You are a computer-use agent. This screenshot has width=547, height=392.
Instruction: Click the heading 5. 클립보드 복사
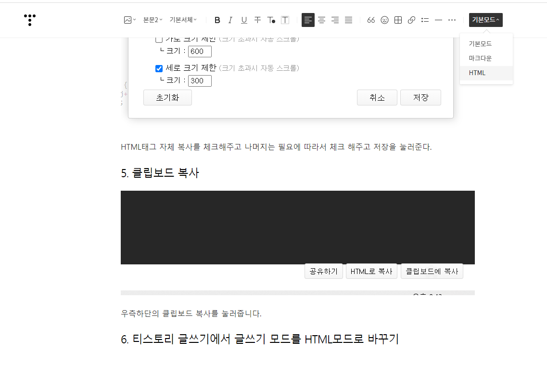(x=160, y=173)
